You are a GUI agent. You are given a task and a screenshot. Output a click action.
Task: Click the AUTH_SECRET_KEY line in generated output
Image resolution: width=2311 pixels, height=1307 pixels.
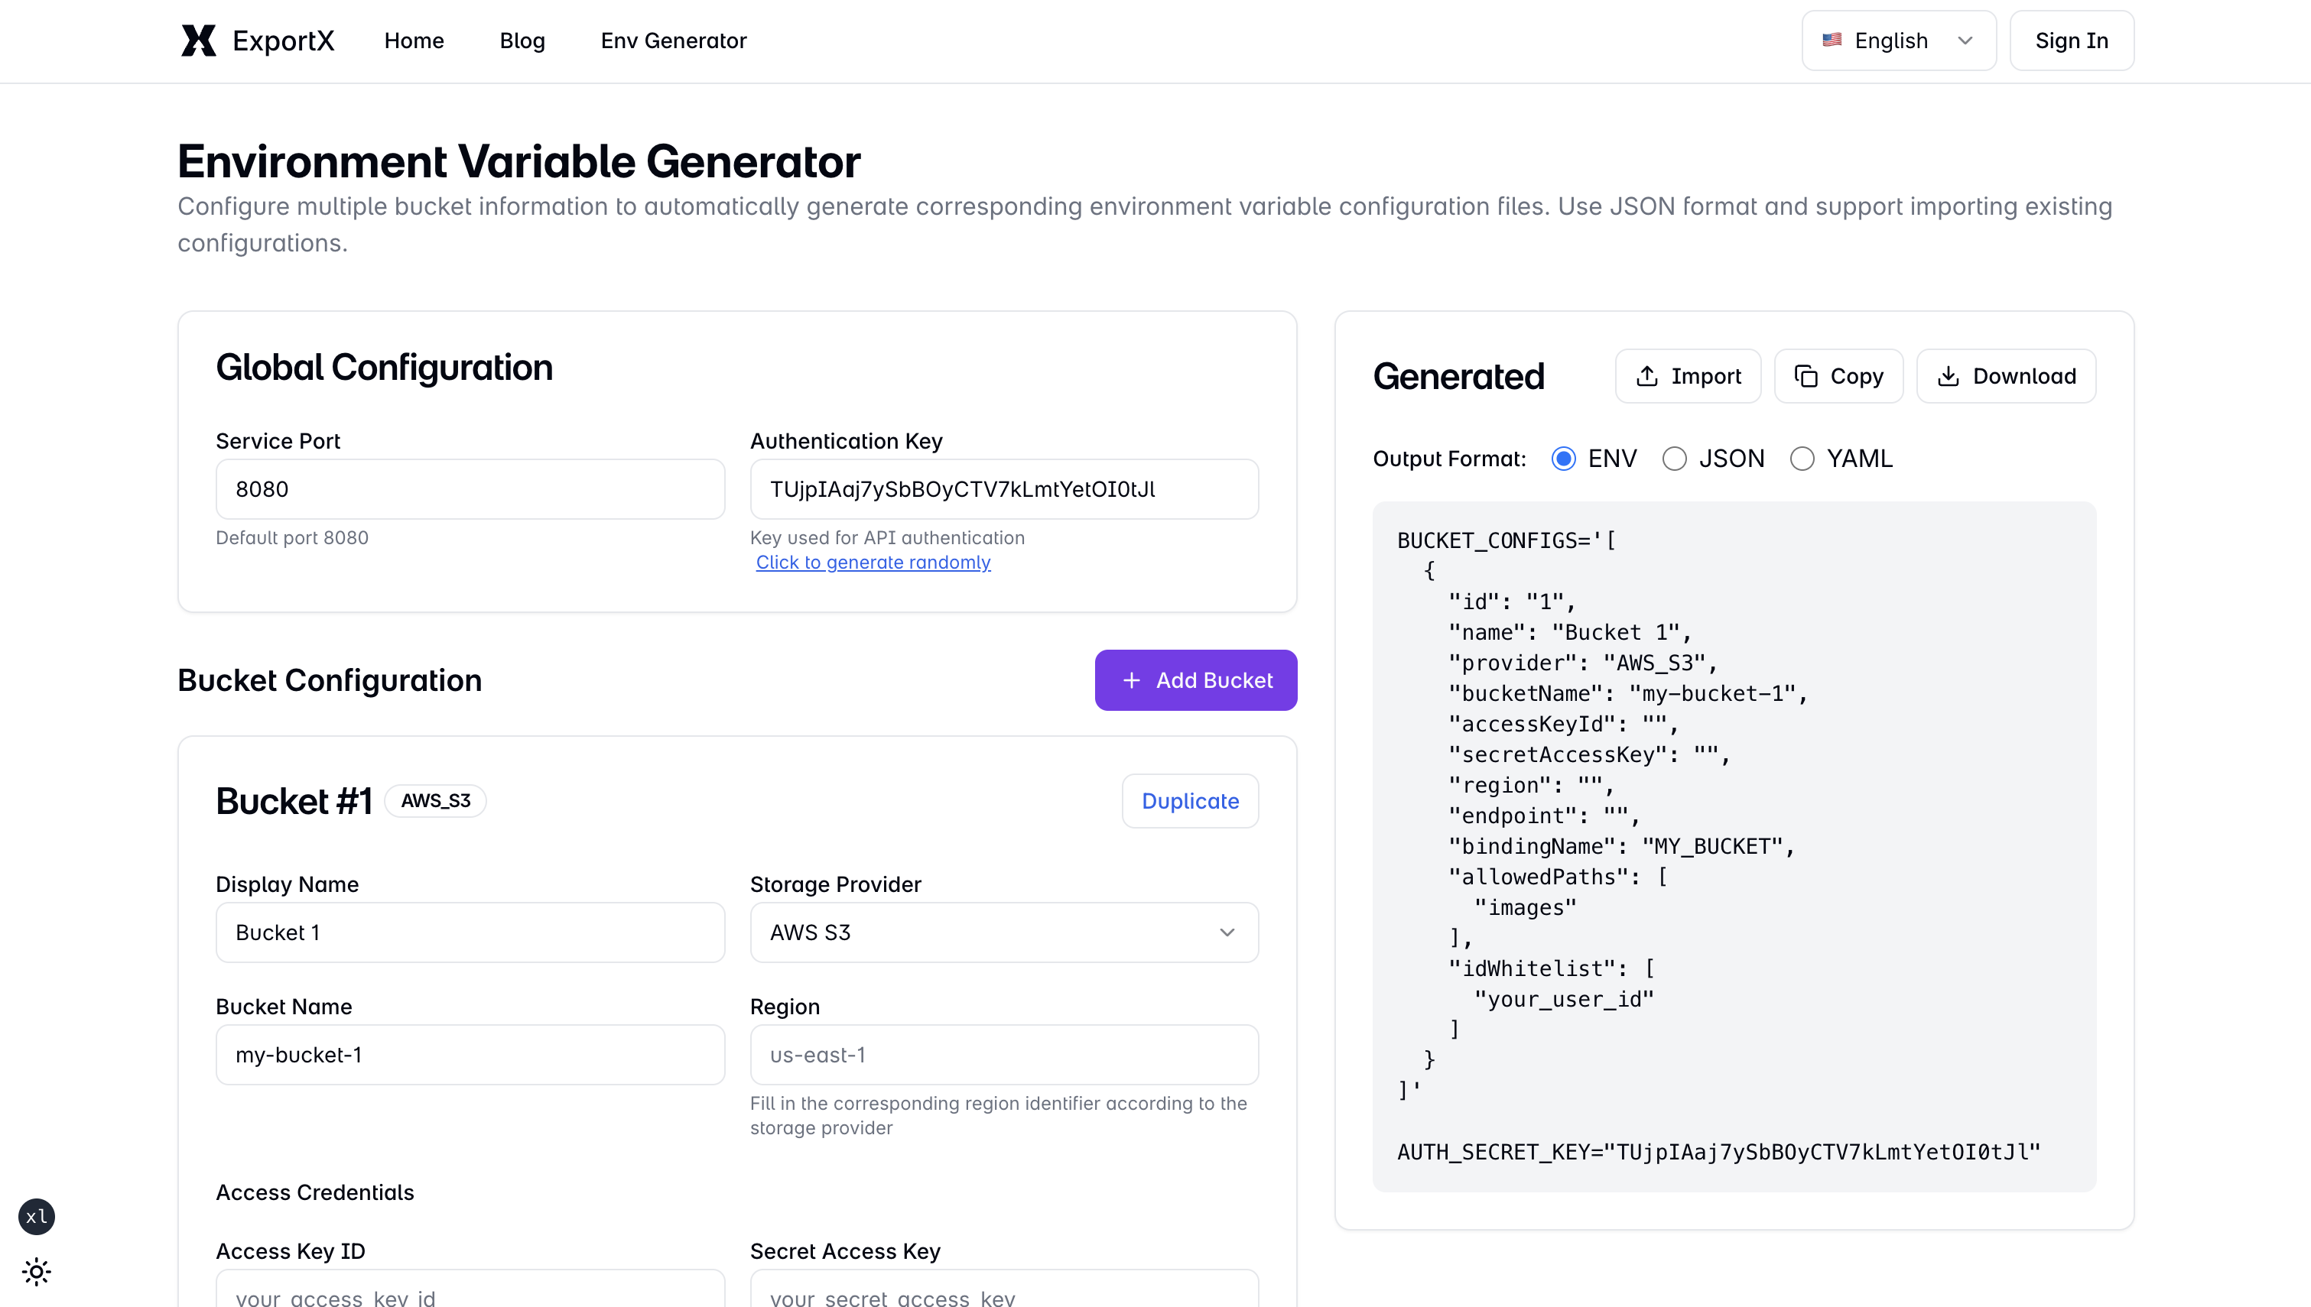point(1718,1152)
